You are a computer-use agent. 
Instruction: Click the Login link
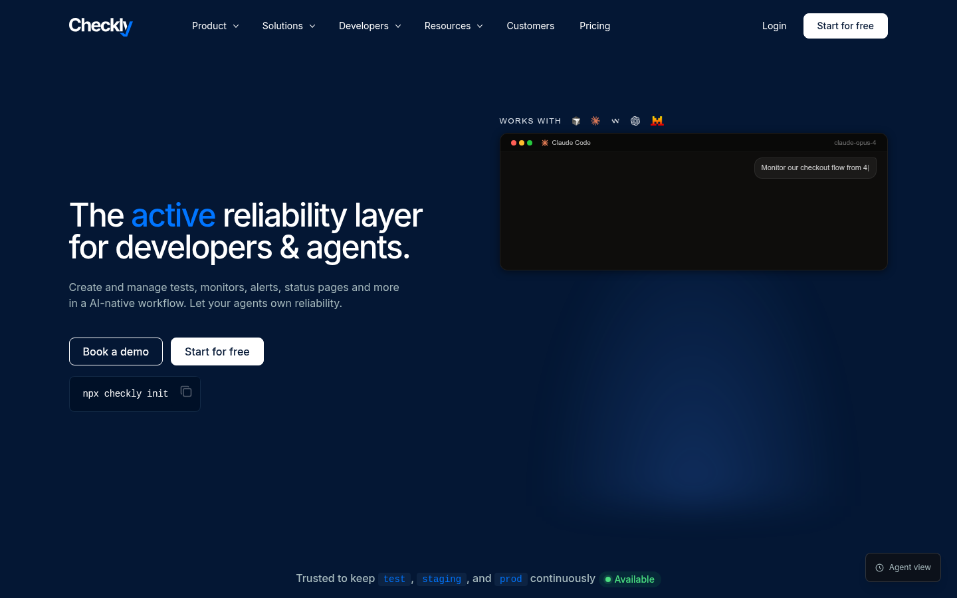point(774,26)
